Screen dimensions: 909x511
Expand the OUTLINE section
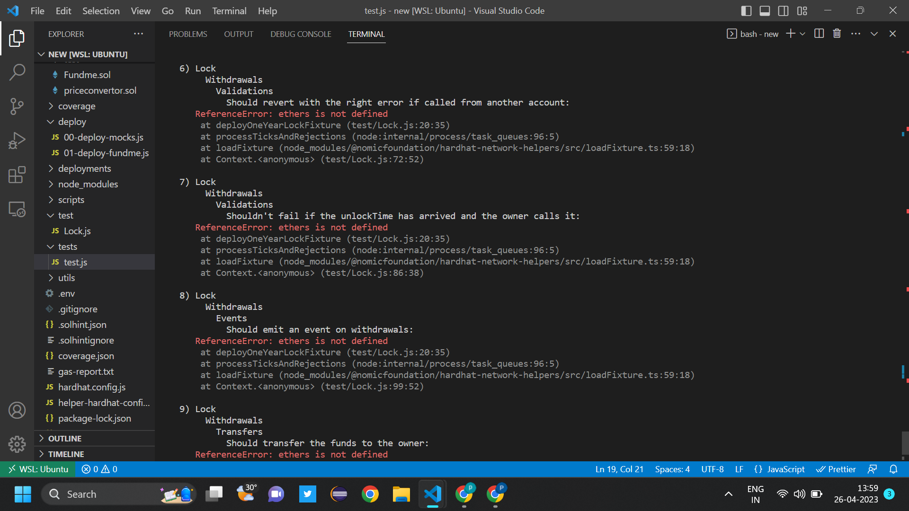65,439
